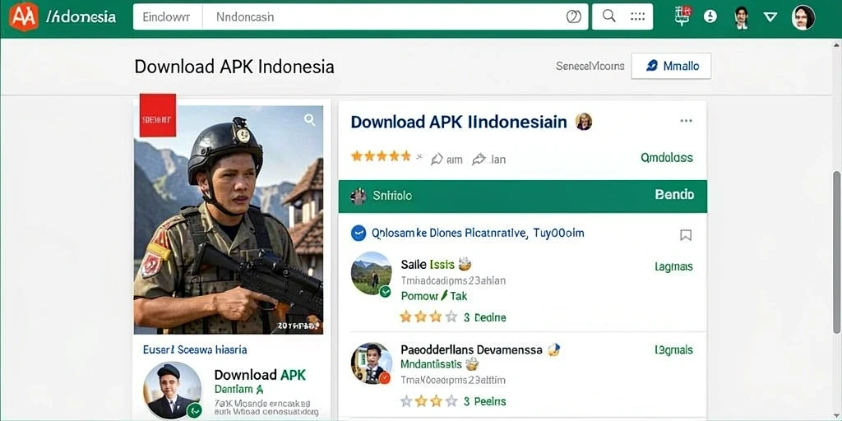Click the lan share arrow icon
This screenshot has width=842, height=421.
[x=479, y=159]
